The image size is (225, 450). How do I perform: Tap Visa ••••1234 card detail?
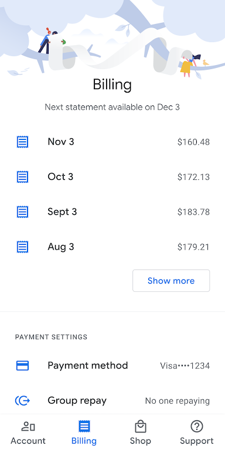185,366
